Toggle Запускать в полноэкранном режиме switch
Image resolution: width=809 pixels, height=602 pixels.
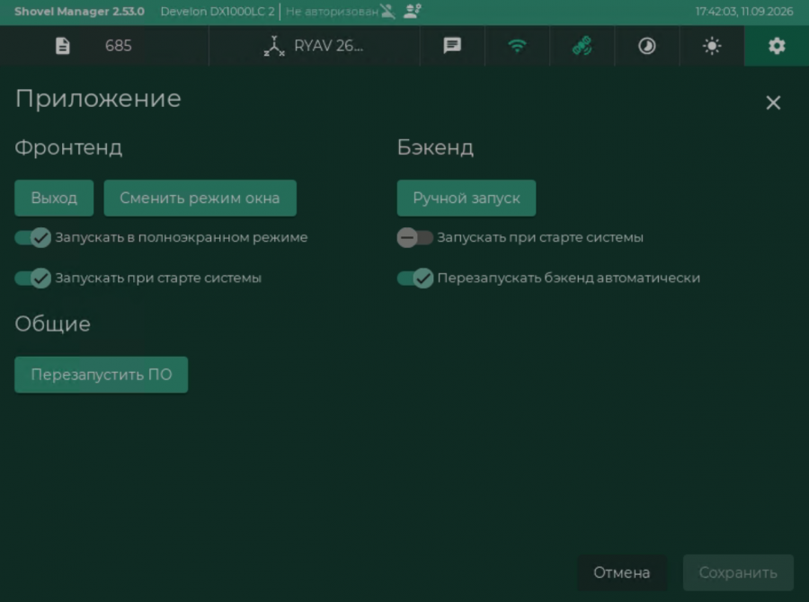(33, 237)
